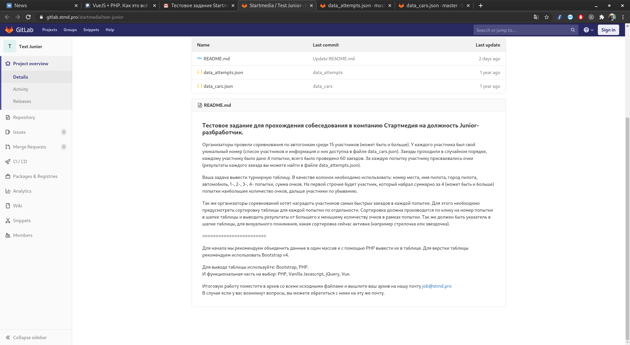This screenshot has width=630, height=345.
Task: Click the Collapse sidebar chevrons icon
Action: coord(8,337)
